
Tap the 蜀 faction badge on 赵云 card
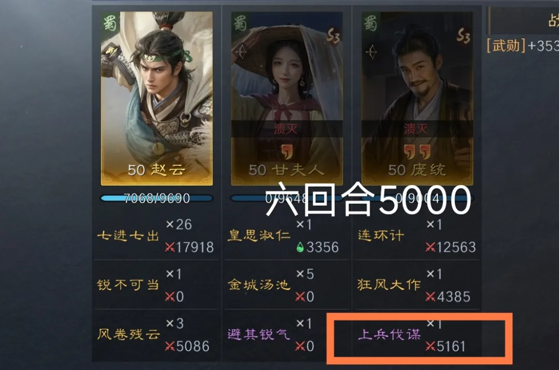point(110,23)
